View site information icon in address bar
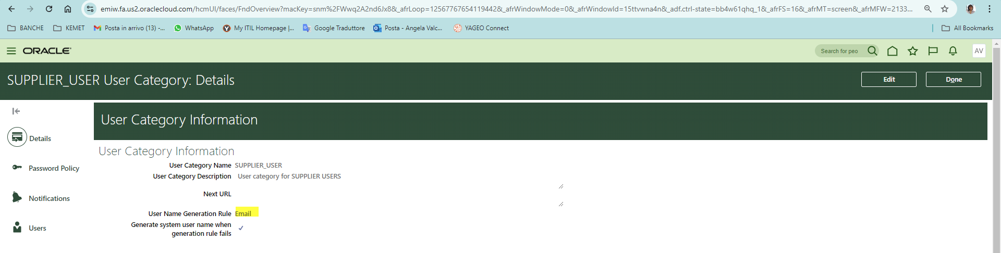1001x253 pixels. pos(90,9)
